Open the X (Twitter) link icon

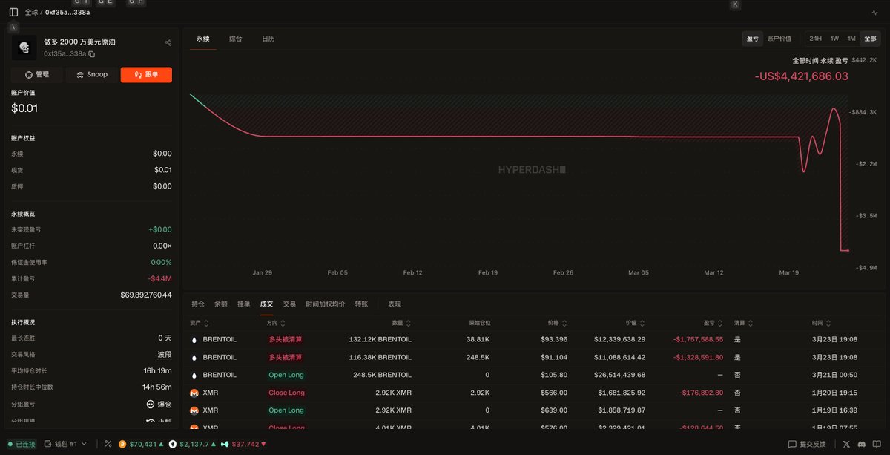(847, 444)
